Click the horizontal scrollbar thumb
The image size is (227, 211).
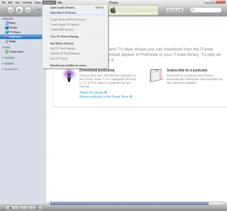coord(129,203)
